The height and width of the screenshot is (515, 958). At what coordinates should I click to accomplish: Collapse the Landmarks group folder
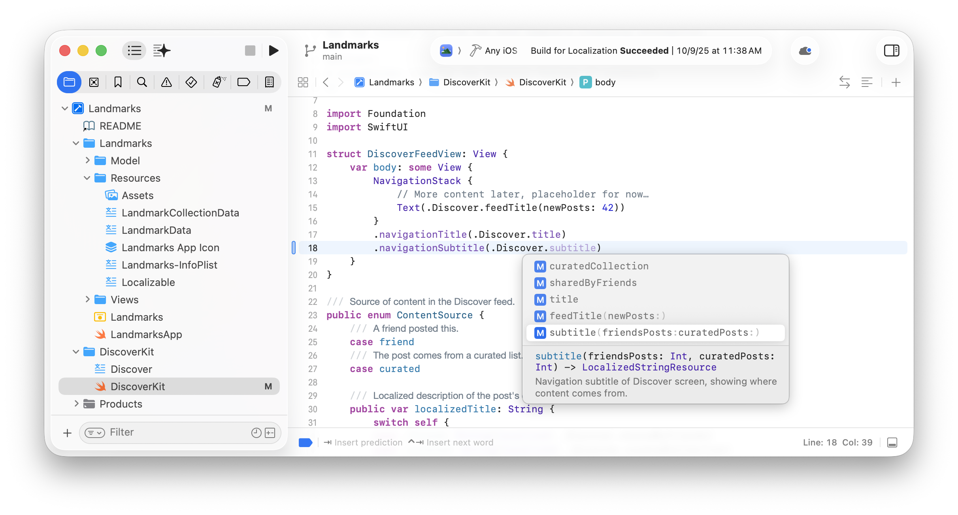click(x=76, y=143)
